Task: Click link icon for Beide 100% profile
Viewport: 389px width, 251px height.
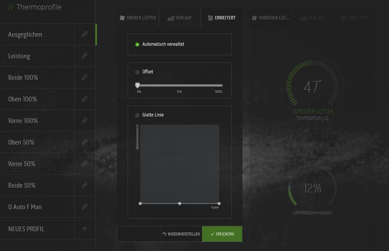Action: coord(85,78)
